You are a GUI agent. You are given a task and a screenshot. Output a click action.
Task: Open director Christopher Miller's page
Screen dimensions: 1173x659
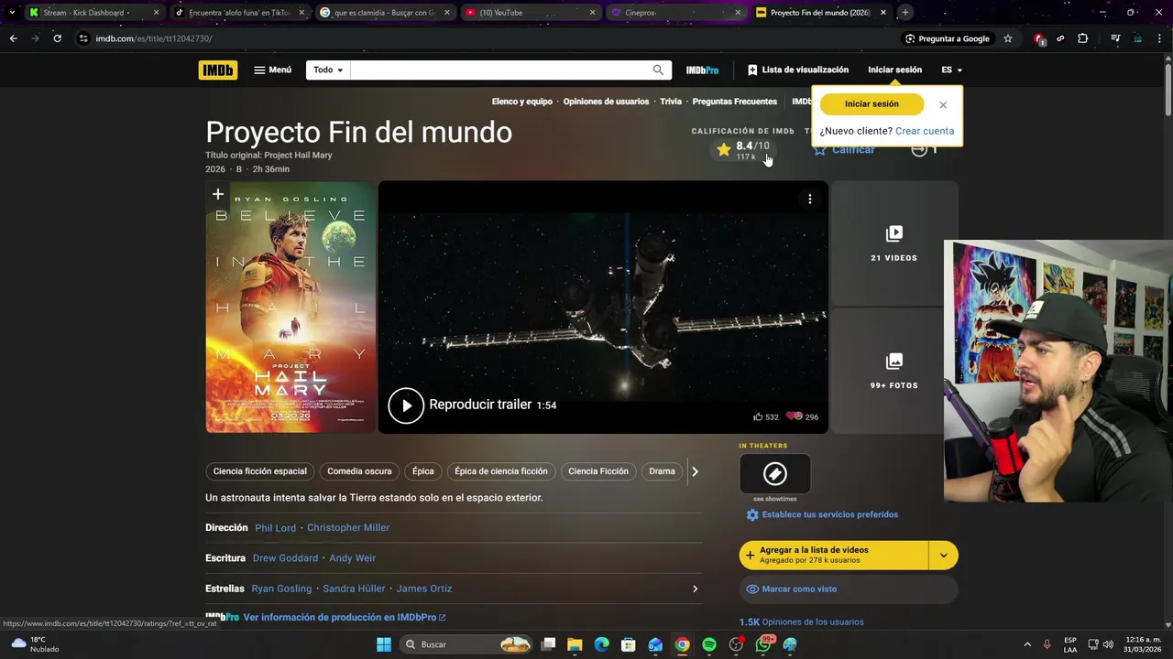[348, 528]
